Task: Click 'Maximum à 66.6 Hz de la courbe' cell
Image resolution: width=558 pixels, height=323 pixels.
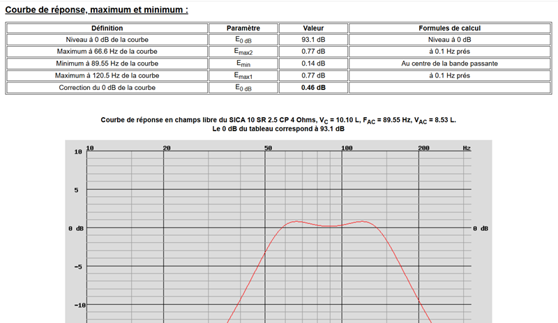Action: point(107,52)
